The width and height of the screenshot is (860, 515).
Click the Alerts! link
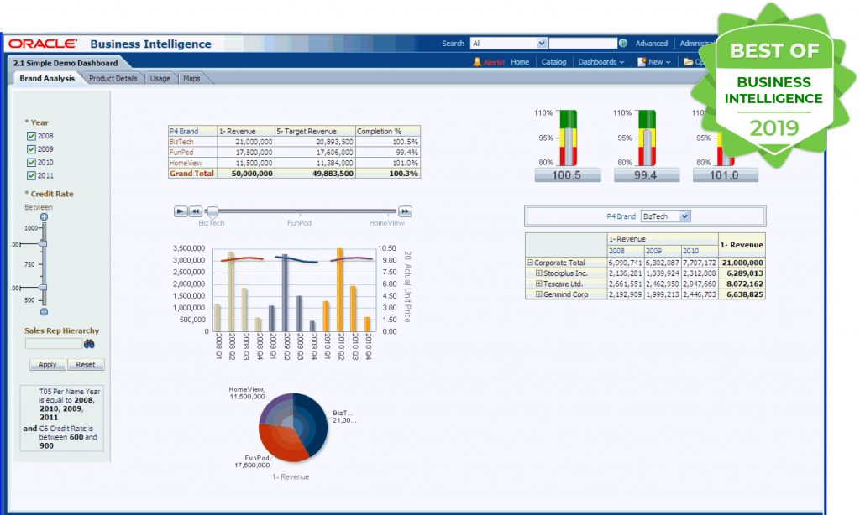494,62
